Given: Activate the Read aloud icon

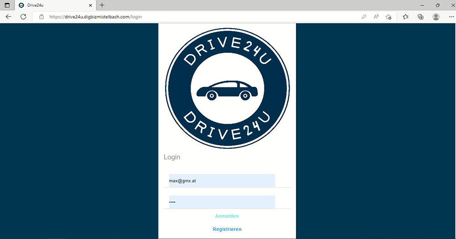Looking at the screenshot, I should [x=376, y=17].
